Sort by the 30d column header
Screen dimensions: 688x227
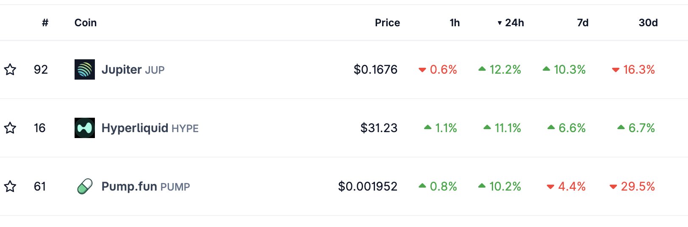pos(648,23)
